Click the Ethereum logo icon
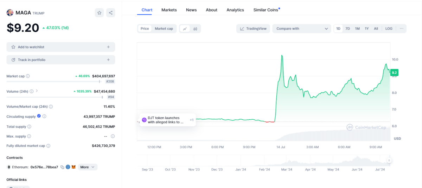This screenshot has width=422, height=188. 9,167
